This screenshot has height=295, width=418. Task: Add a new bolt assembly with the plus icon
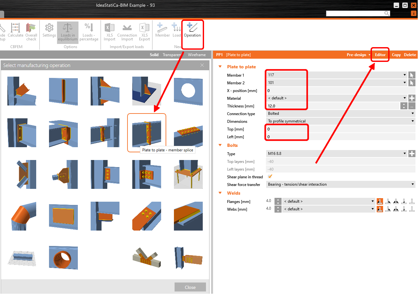(412, 154)
